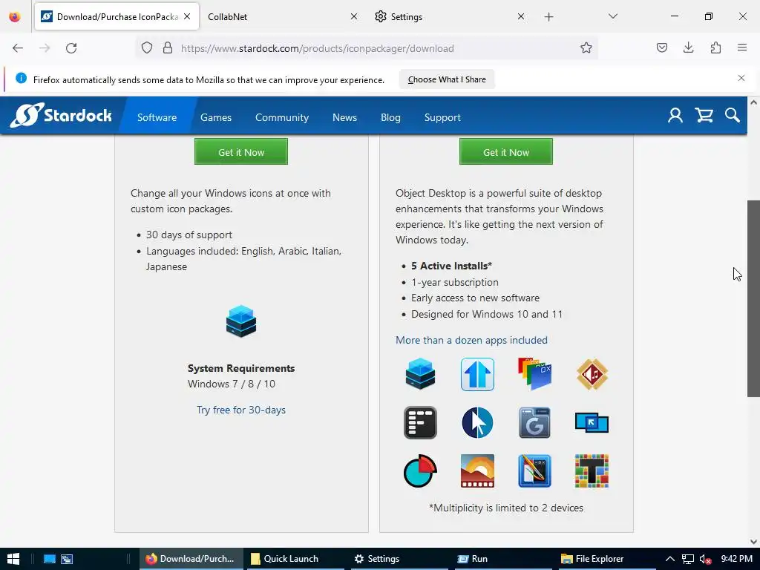Click the Stardock site search magnifier
This screenshot has height=570, width=760.
(x=732, y=115)
